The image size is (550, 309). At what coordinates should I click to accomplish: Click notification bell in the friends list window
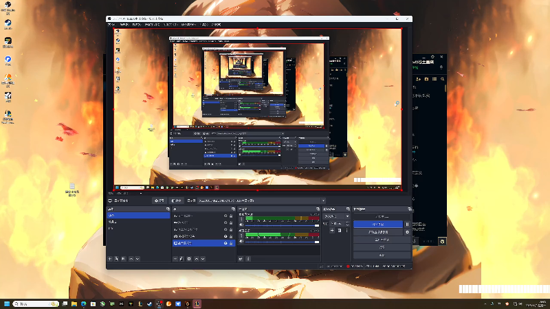coord(441,67)
